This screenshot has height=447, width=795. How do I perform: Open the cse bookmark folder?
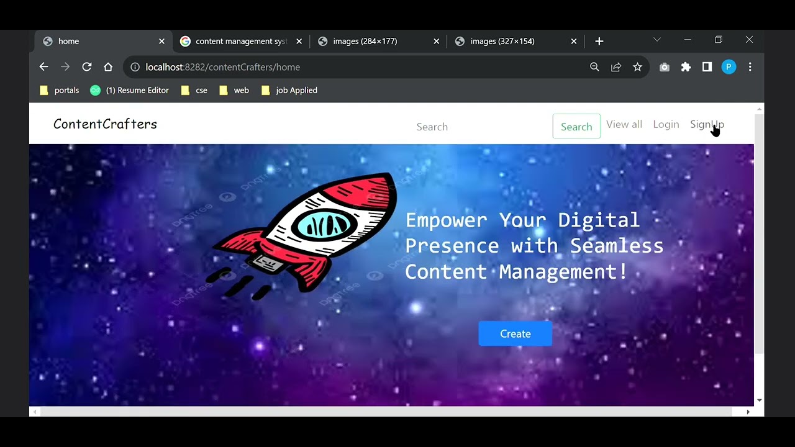[x=194, y=90]
